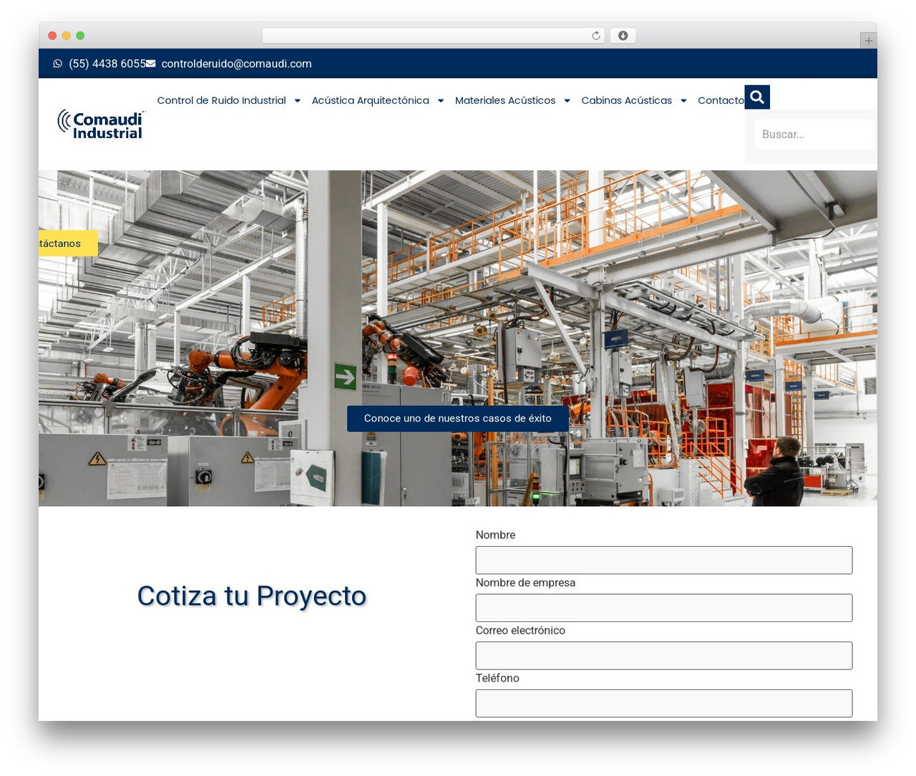
Task: Click the WhatsApp icon in top bar
Action: (x=58, y=64)
